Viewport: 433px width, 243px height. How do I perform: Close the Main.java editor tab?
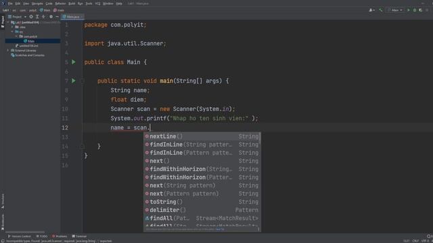82,17
